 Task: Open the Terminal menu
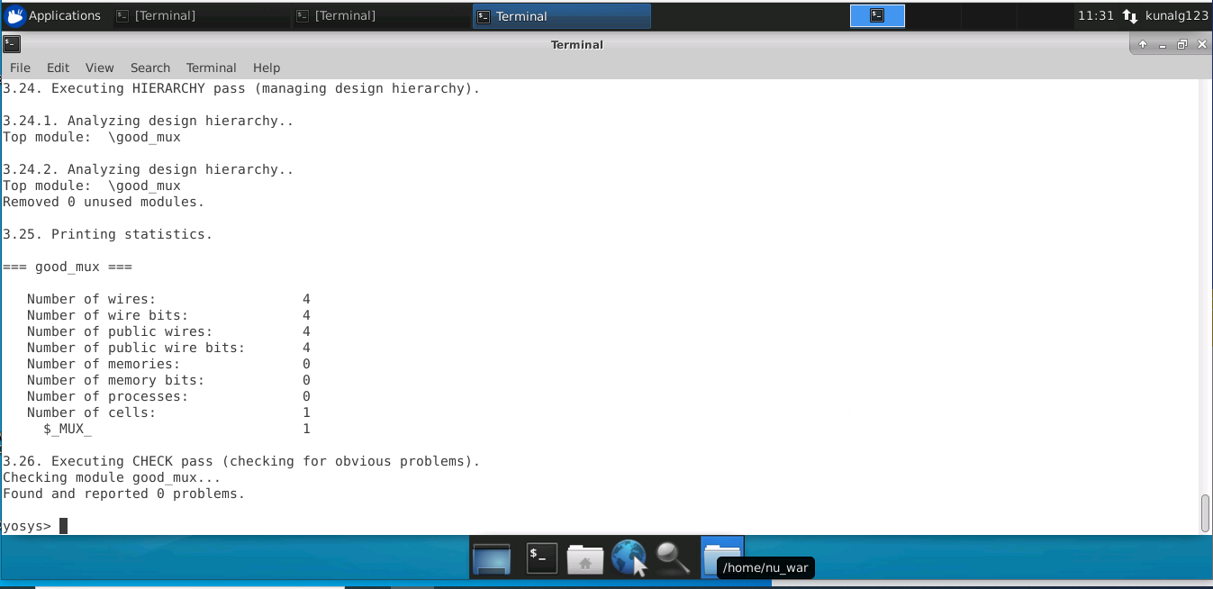[211, 68]
